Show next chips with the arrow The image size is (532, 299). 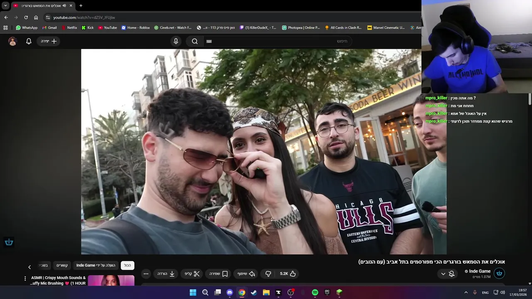pyautogui.click(x=29, y=267)
